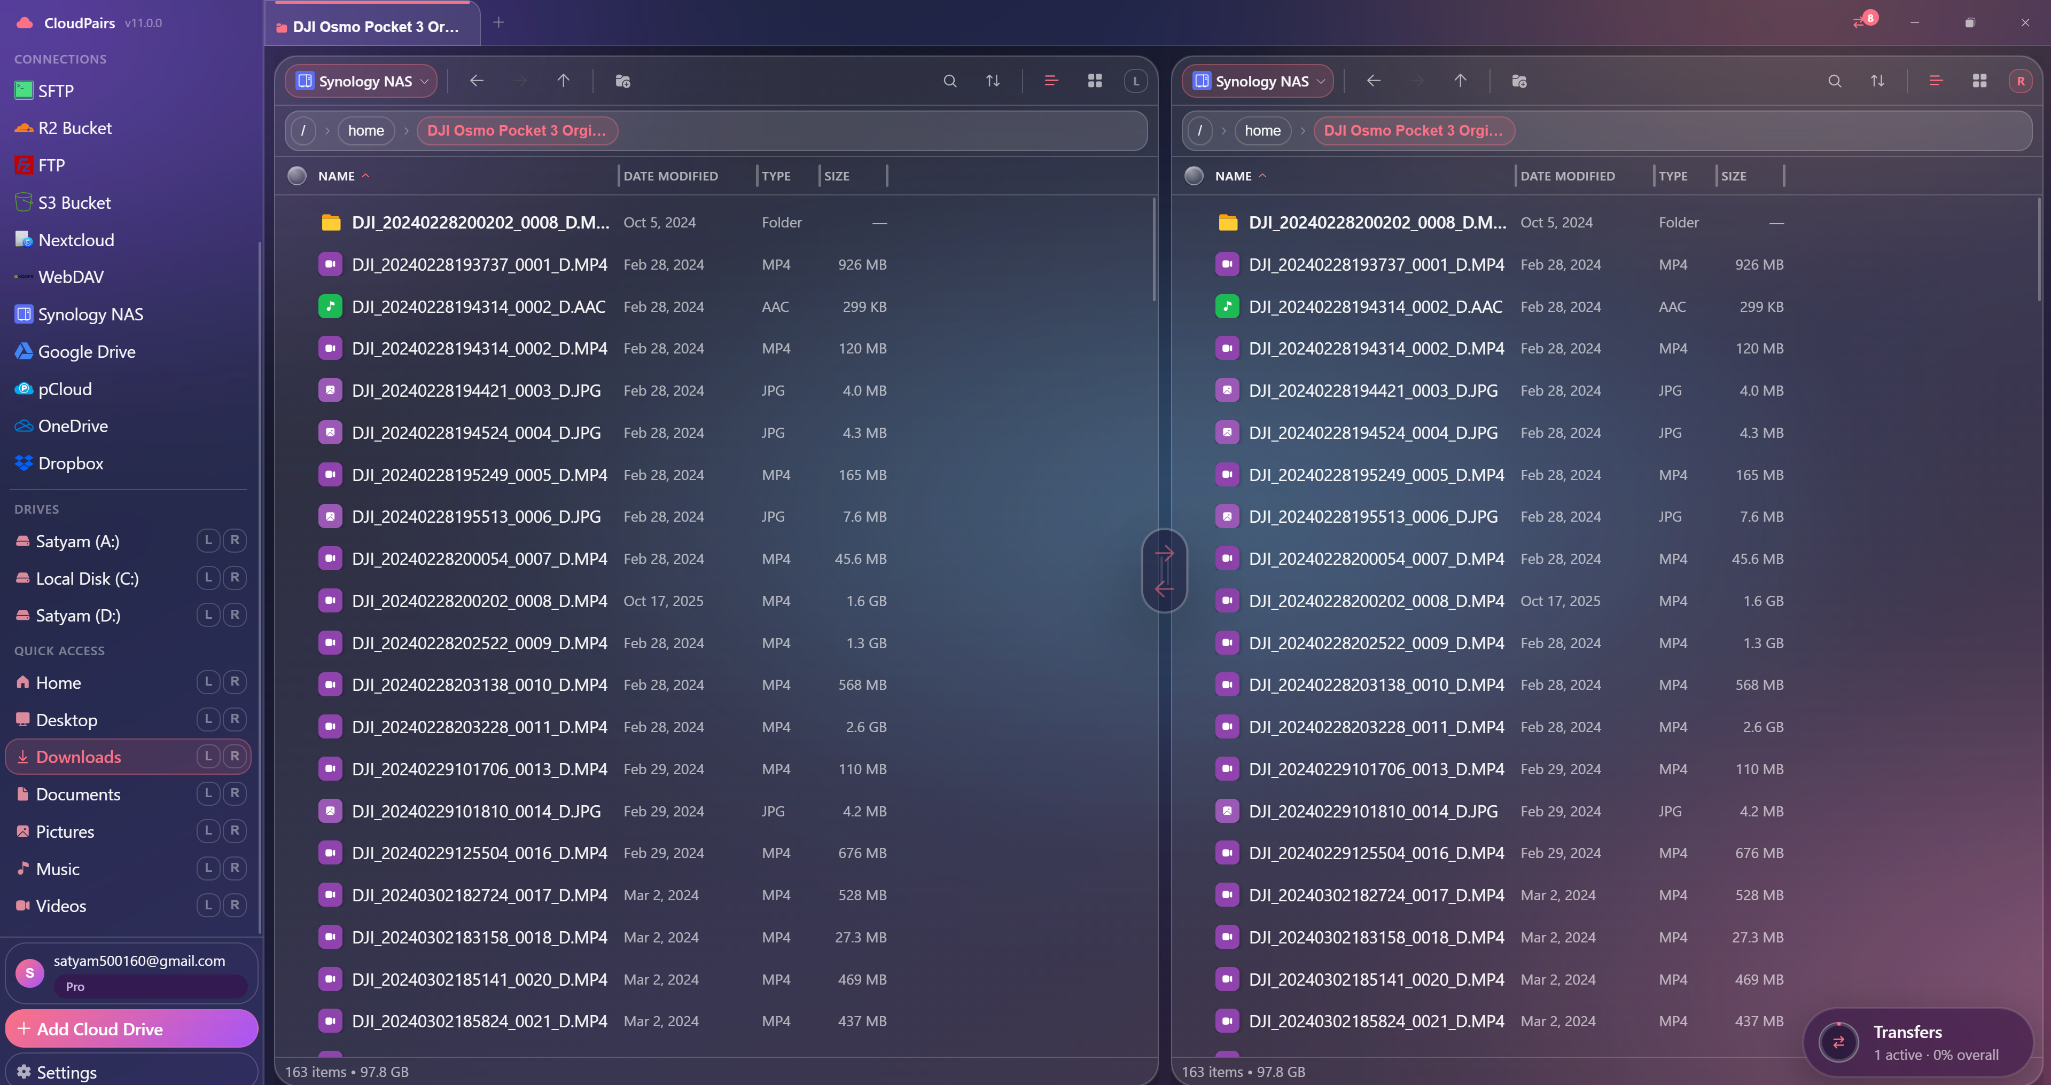Switch left pane to list view
Image resolution: width=2051 pixels, height=1085 pixels.
click(x=1051, y=81)
